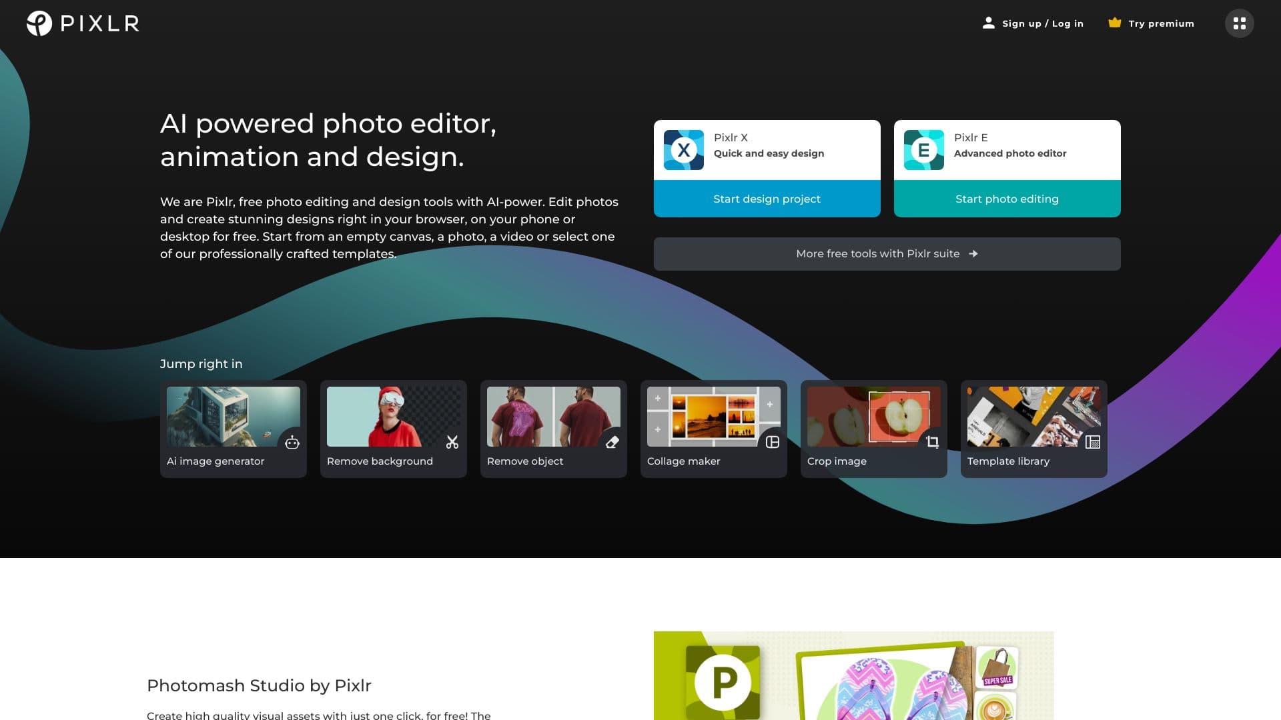Image resolution: width=1281 pixels, height=720 pixels.
Task: Click Start design project
Action: click(x=766, y=199)
